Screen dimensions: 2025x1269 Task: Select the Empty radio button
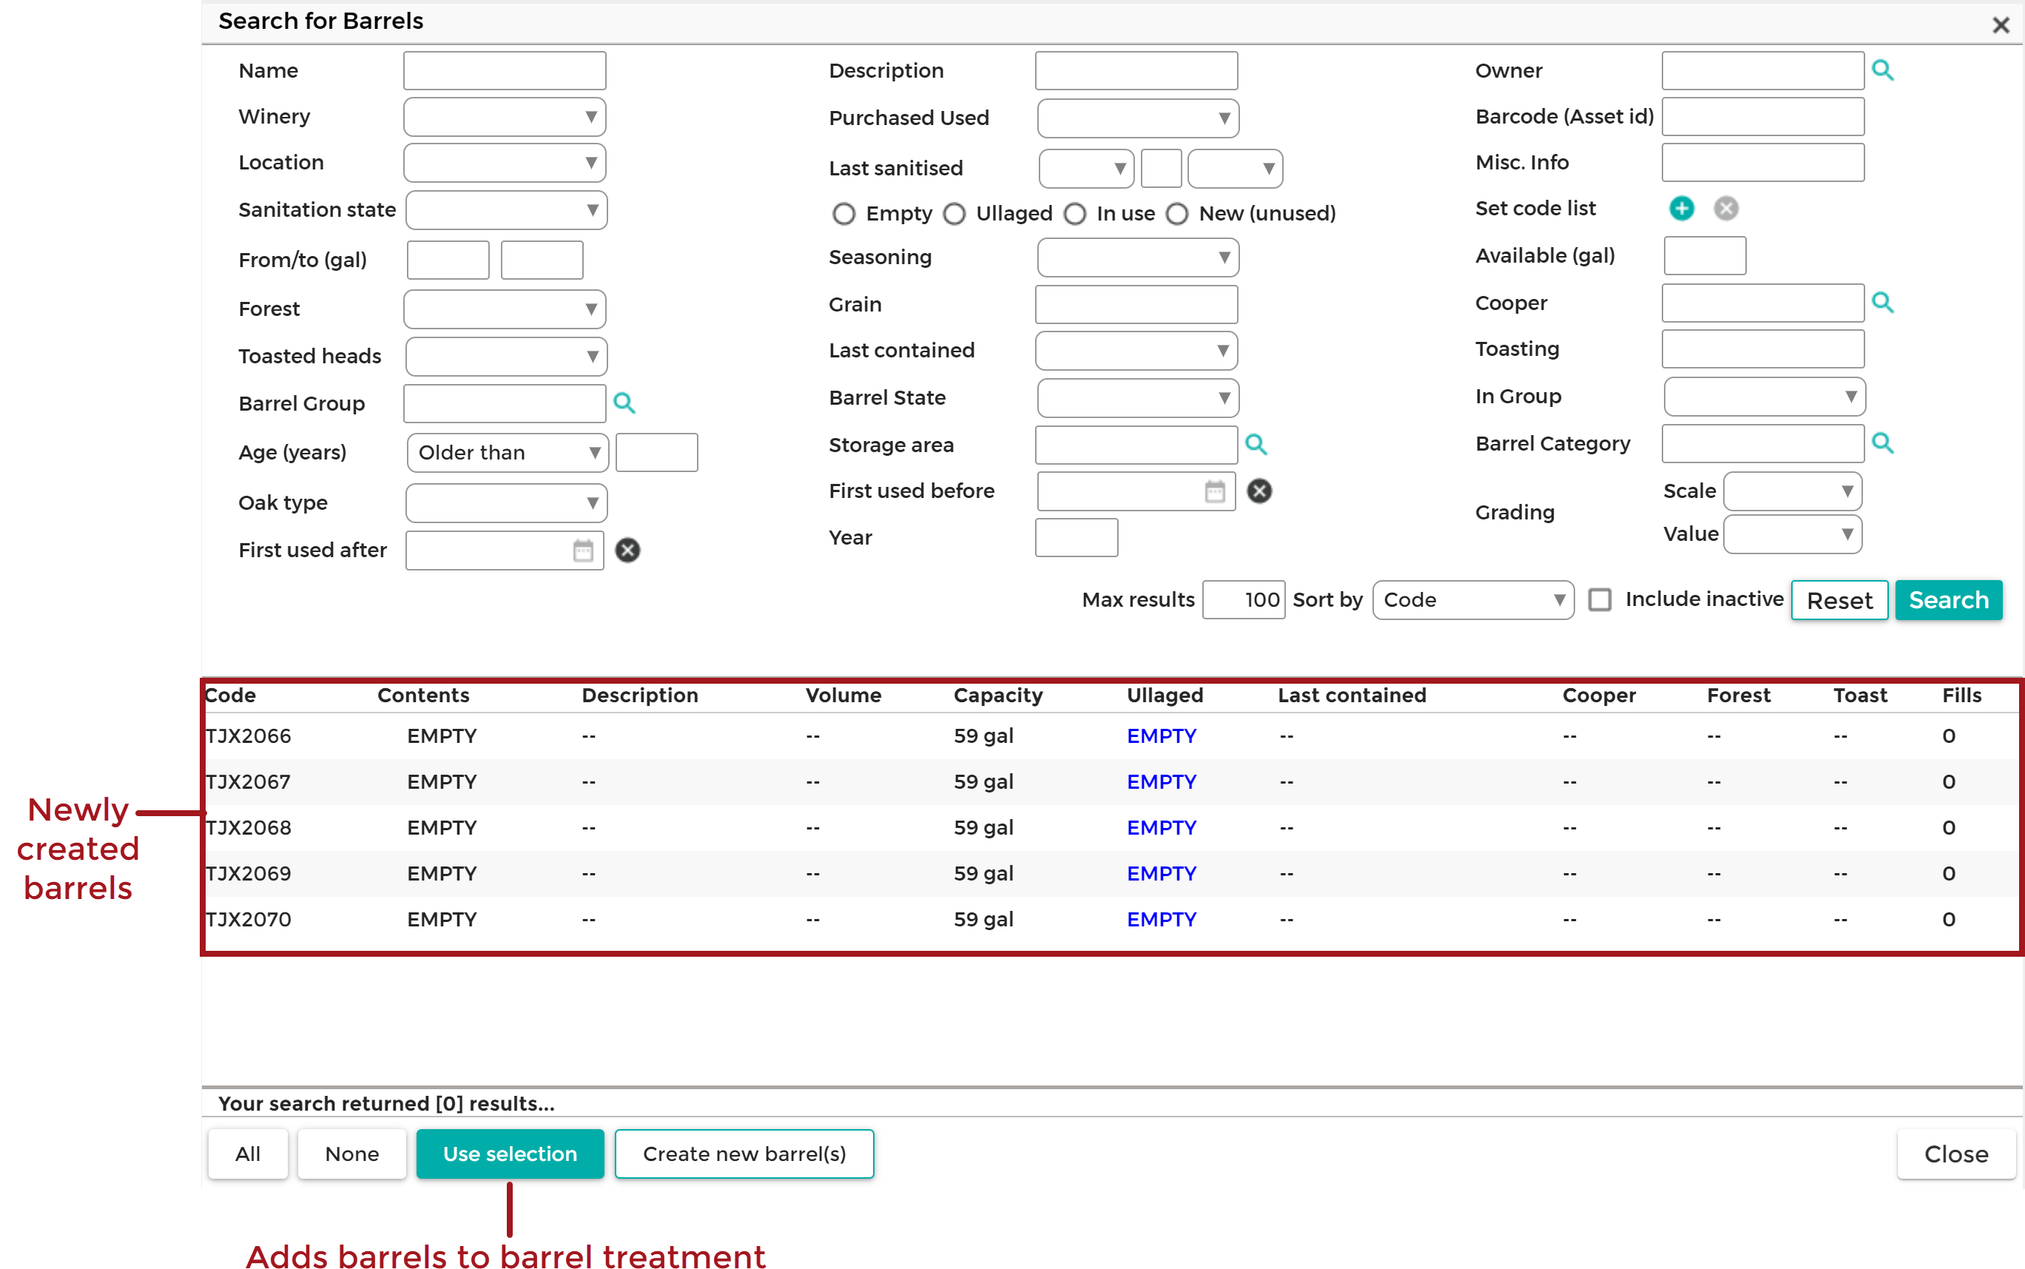click(x=843, y=214)
